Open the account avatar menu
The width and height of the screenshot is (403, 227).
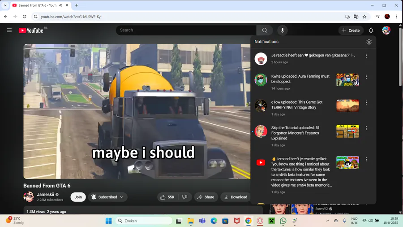click(386, 31)
